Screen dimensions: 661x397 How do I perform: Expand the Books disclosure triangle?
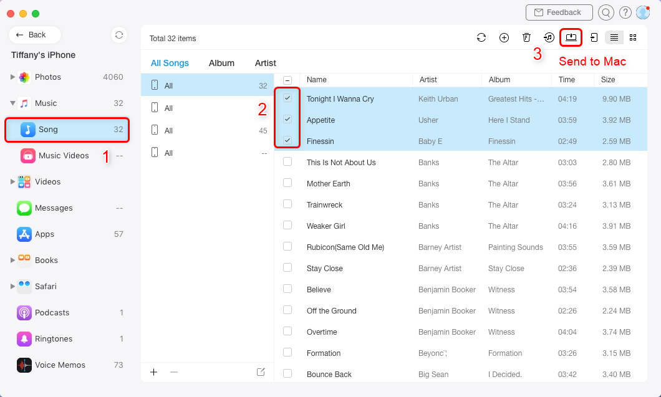tap(12, 260)
